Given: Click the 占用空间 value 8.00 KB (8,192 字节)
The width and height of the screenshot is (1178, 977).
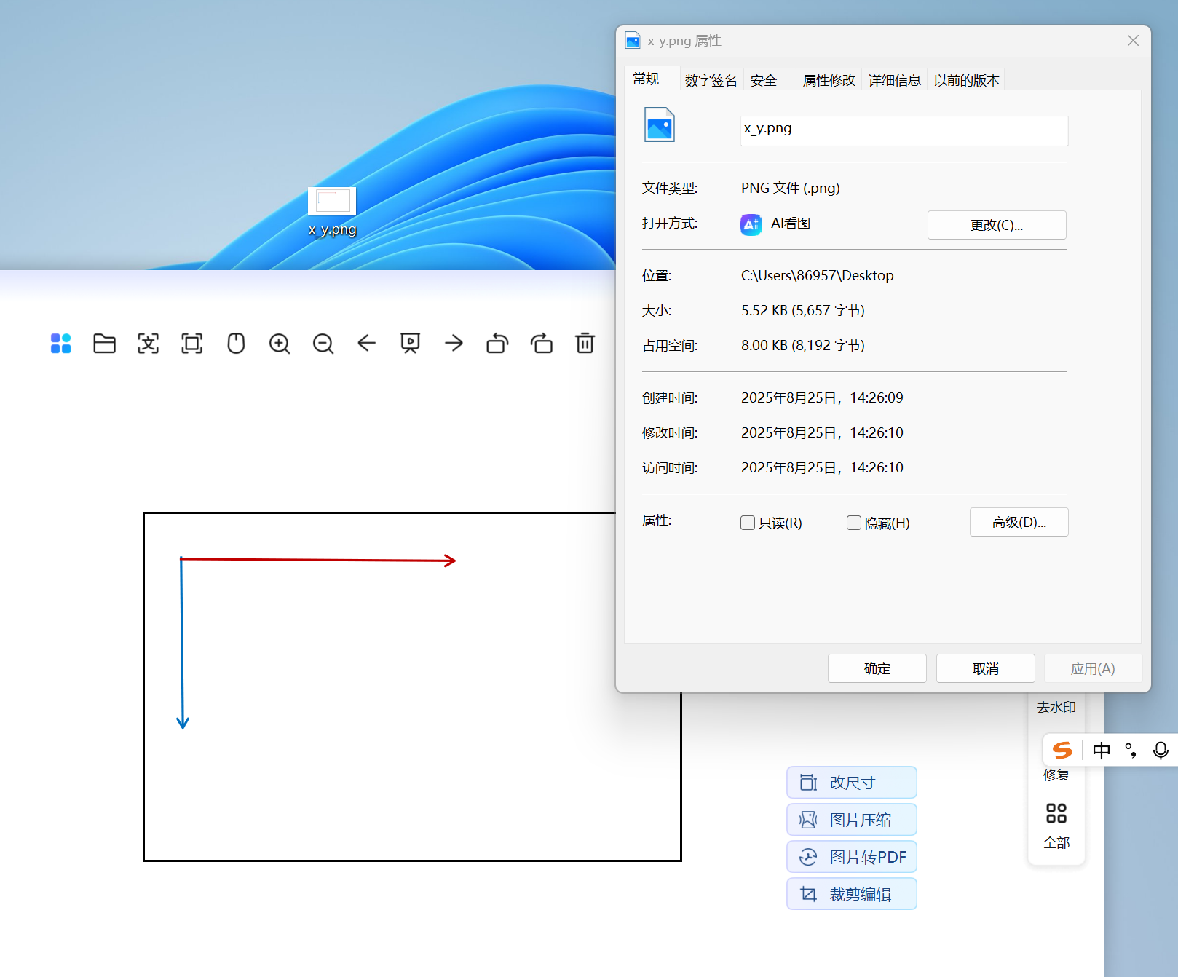Looking at the screenshot, I should [803, 345].
